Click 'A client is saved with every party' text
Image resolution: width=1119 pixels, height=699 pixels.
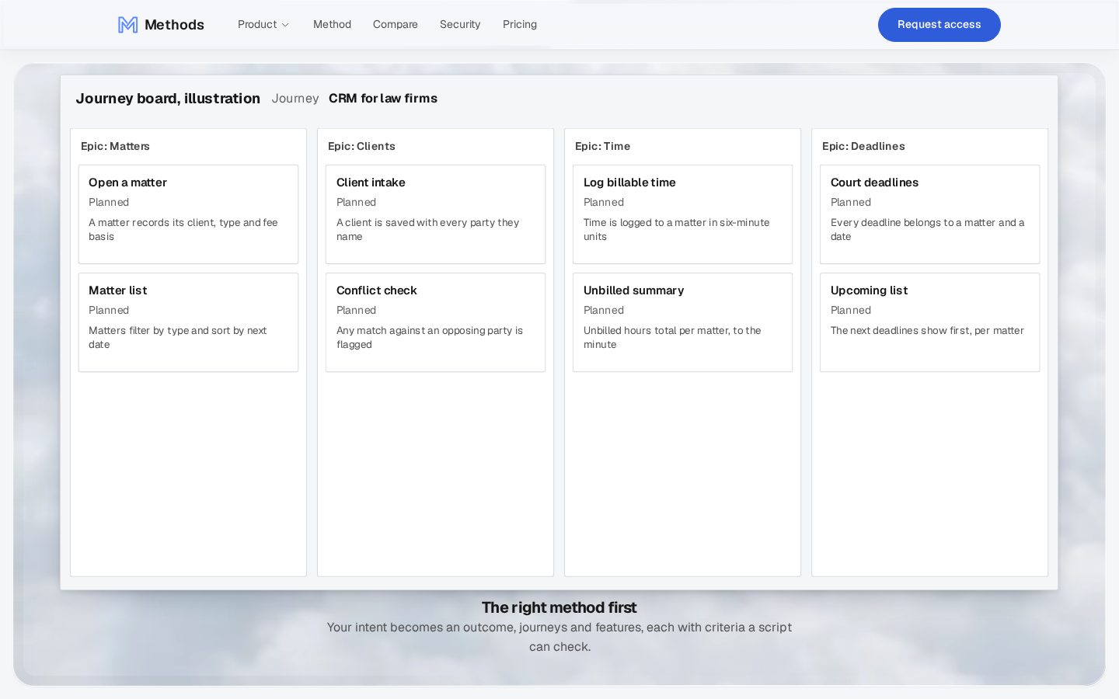click(427, 229)
